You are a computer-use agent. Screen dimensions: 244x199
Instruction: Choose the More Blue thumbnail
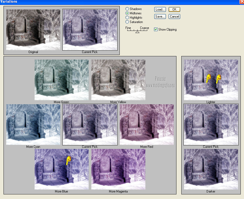coord(61,169)
